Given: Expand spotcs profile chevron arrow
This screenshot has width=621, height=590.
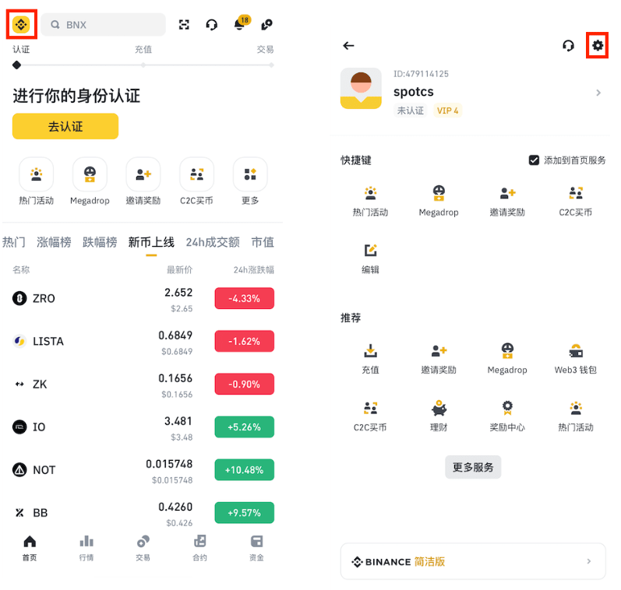Looking at the screenshot, I should click(x=598, y=93).
